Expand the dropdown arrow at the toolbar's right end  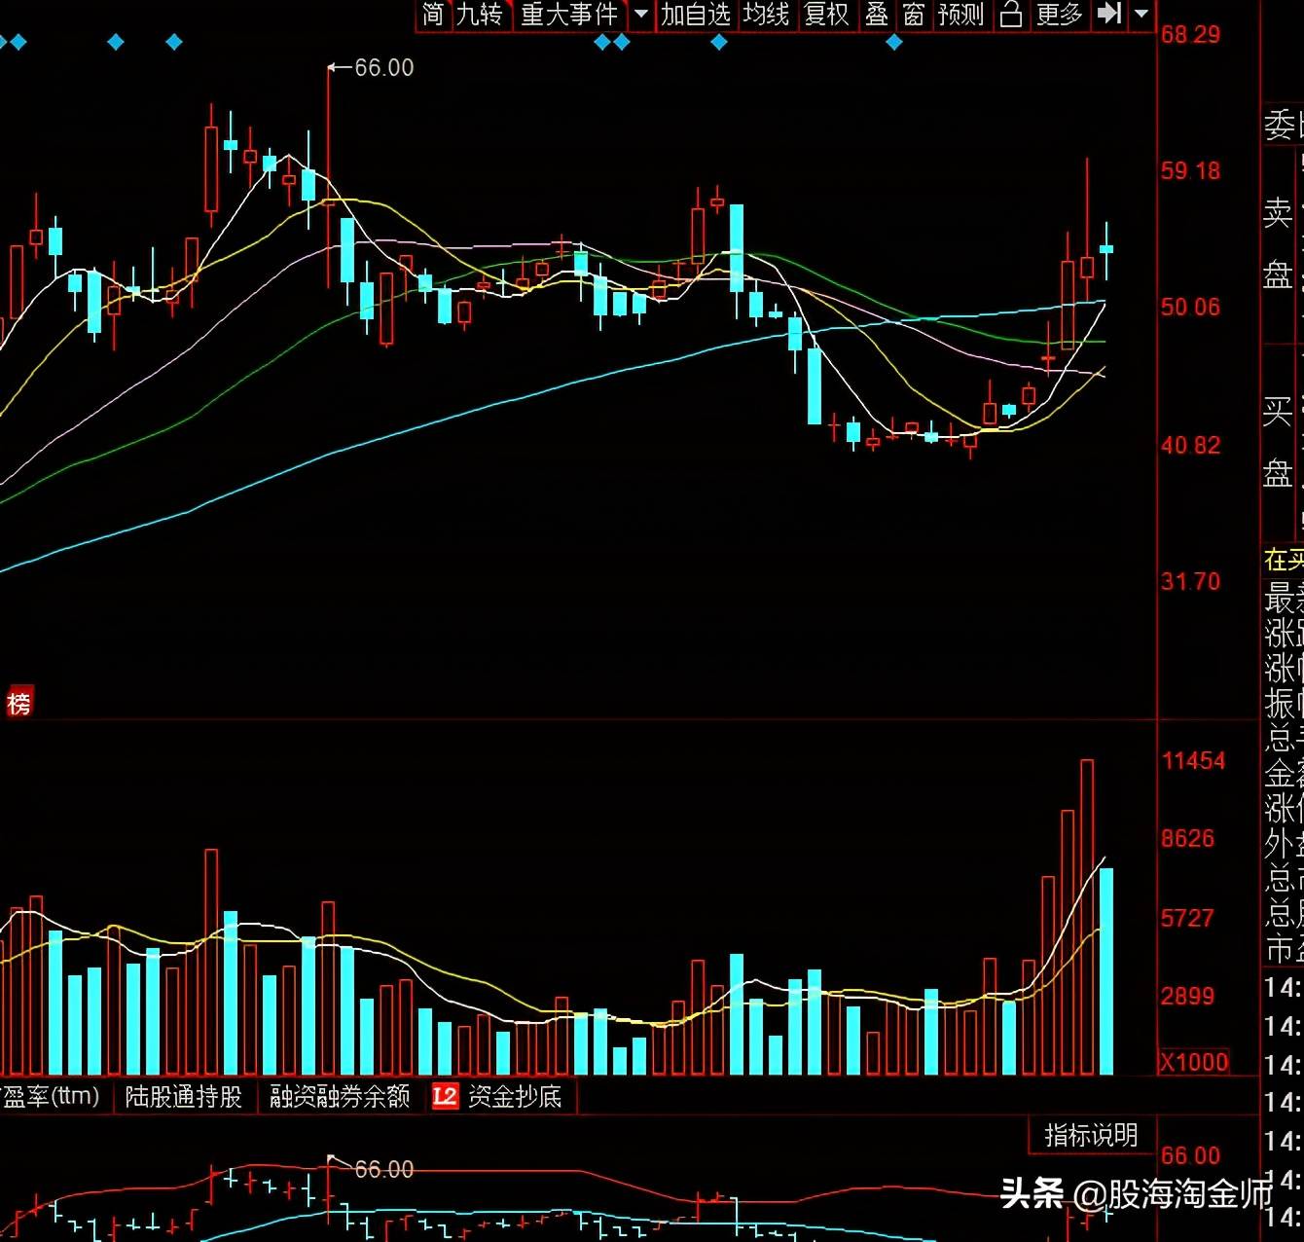coord(1141,15)
